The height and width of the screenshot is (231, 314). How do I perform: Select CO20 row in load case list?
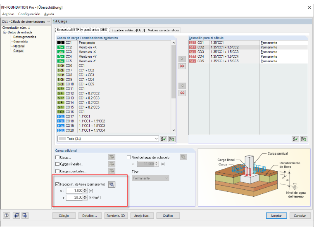pyautogui.click(x=114, y=130)
